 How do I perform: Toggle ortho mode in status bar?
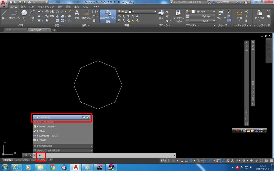coord(186,161)
